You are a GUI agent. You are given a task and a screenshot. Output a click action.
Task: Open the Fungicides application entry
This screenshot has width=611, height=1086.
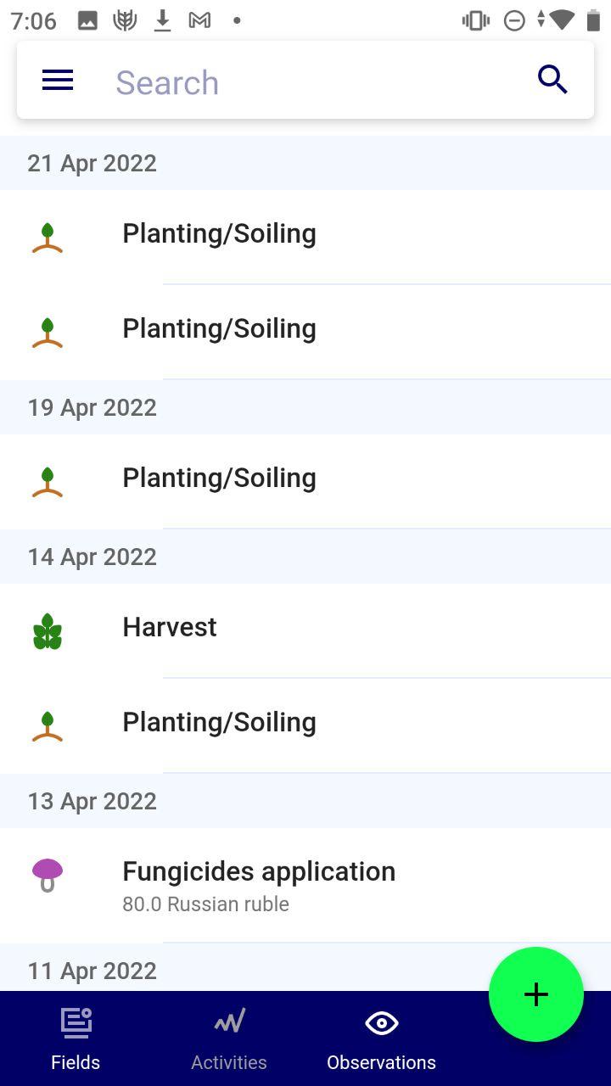(305, 885)
